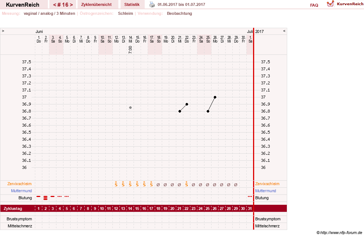Screen dimensions: 364x237
Task: Go to next cycle with right arrow after #16
Action: [71, 5]
